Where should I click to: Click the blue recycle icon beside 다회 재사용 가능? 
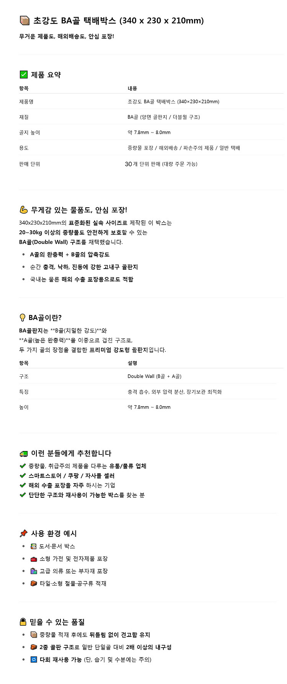tap(34, 659)
